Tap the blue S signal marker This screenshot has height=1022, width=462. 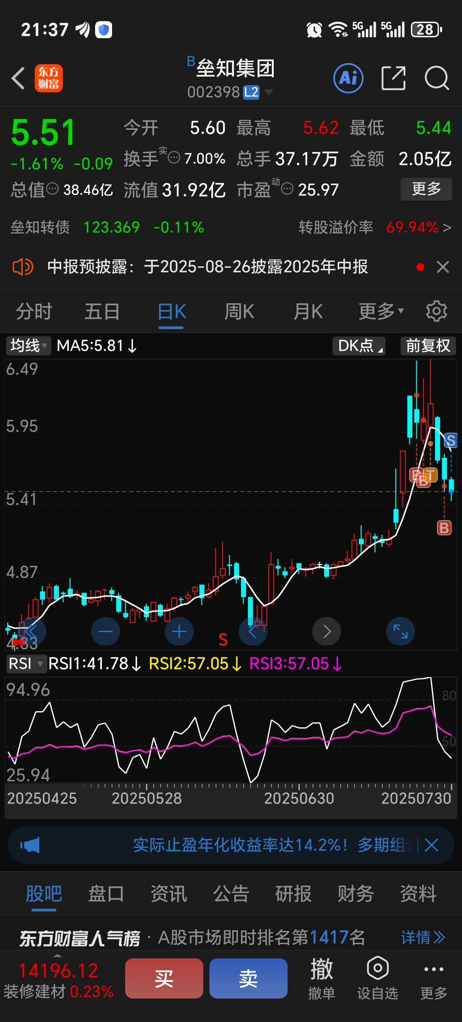coord(450,440)
